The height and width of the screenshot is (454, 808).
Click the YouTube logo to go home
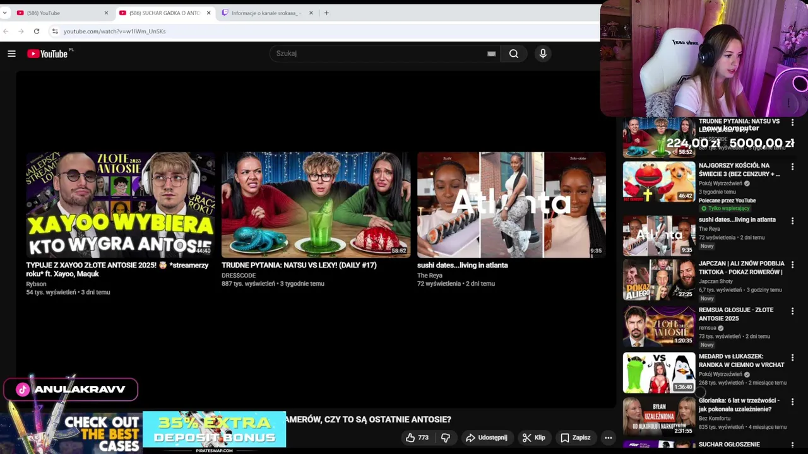point(47,54)
